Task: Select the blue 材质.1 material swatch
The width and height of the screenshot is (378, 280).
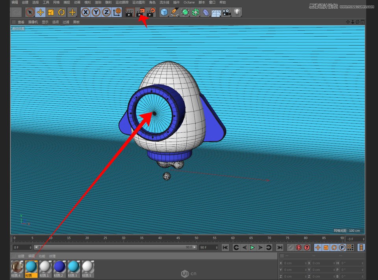Action: (x=45, y=267)
